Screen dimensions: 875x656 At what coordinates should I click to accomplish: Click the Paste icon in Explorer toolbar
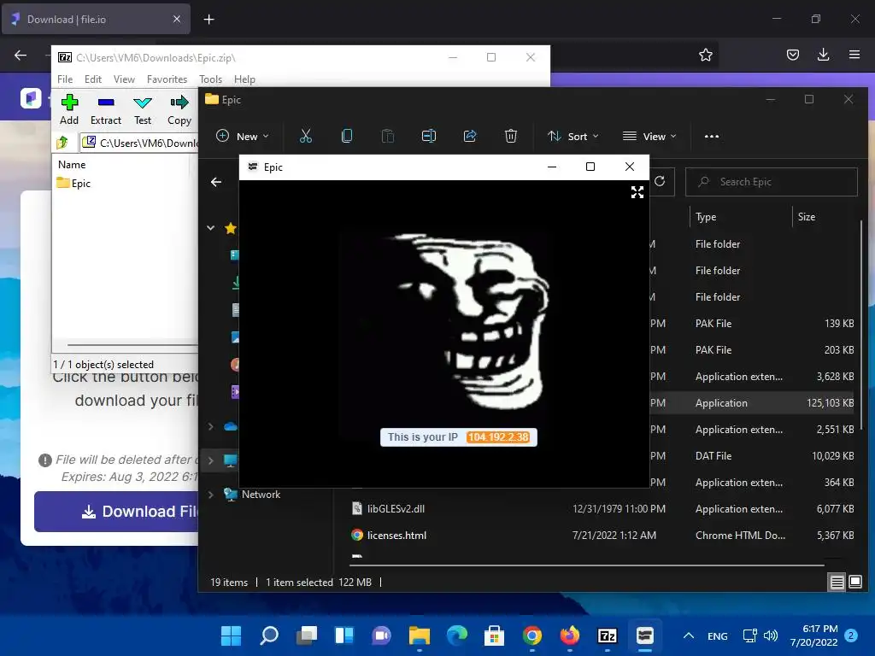pos(388,136)
